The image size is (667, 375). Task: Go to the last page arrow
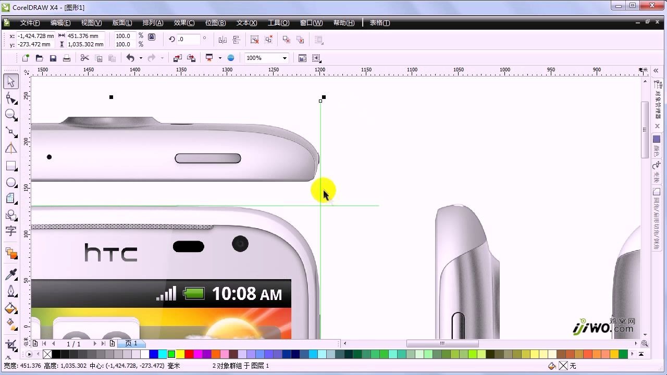[104, 344]
